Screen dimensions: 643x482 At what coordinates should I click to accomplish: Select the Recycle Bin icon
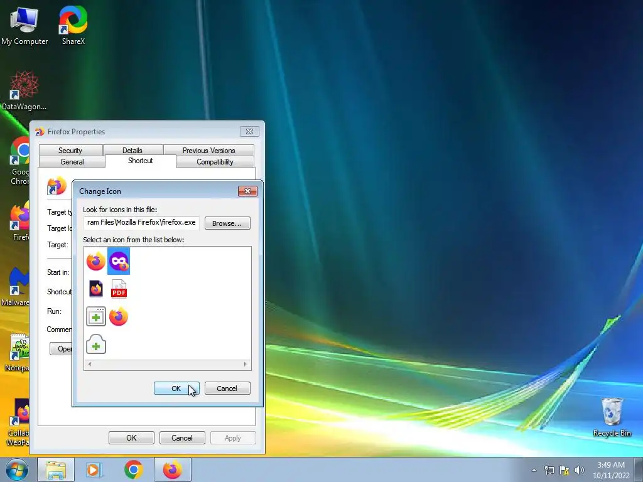(612, 417)
